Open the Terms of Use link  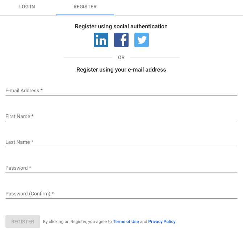pos(126,222)
